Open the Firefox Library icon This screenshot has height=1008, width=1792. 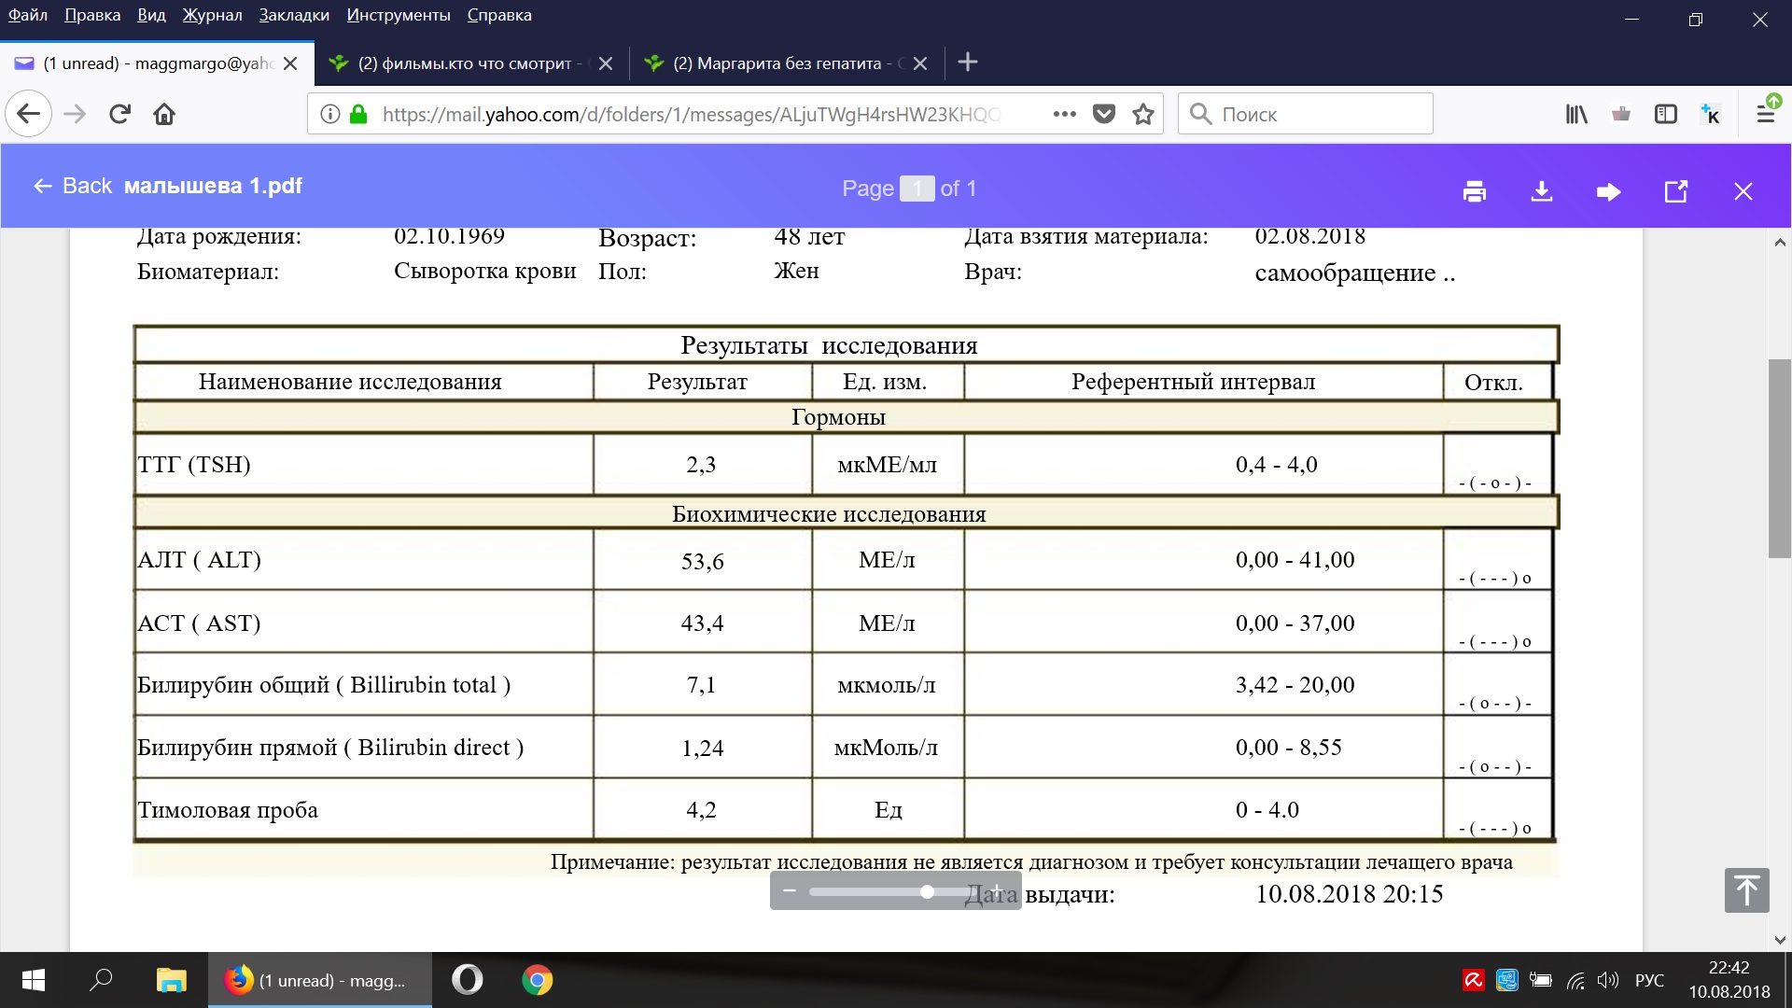pyautogui.click(x=1576, y=114)
